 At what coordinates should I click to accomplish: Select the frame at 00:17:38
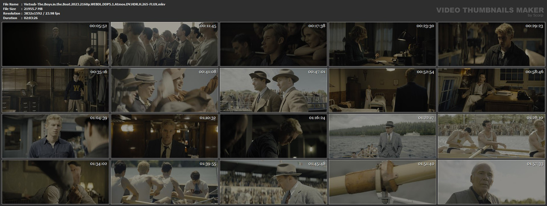click(273, 44)
